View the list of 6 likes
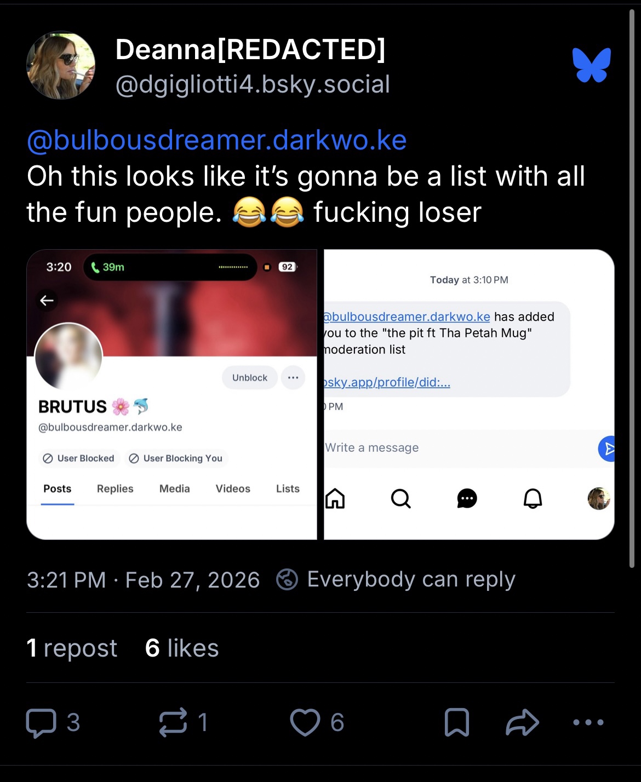641x782 pixels. tap(182, 648)
